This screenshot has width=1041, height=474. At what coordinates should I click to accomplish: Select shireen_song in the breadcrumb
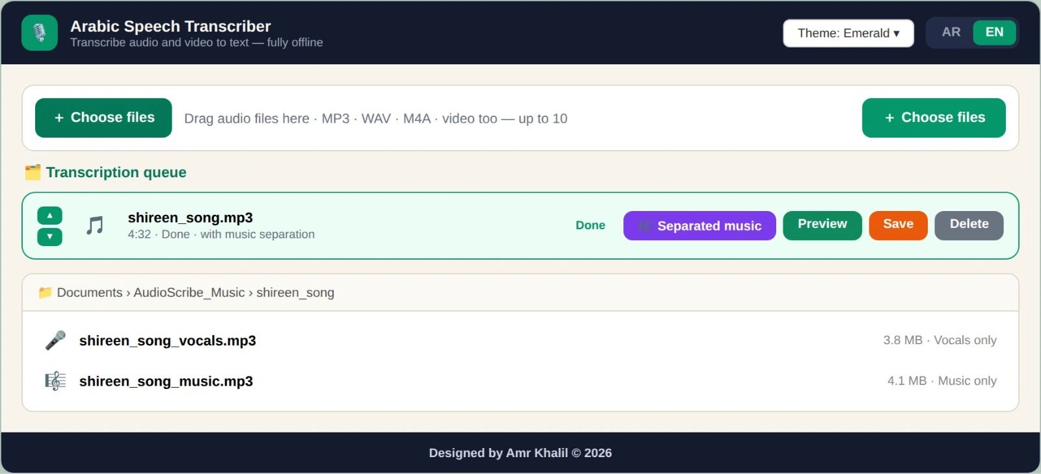[295, 293]
